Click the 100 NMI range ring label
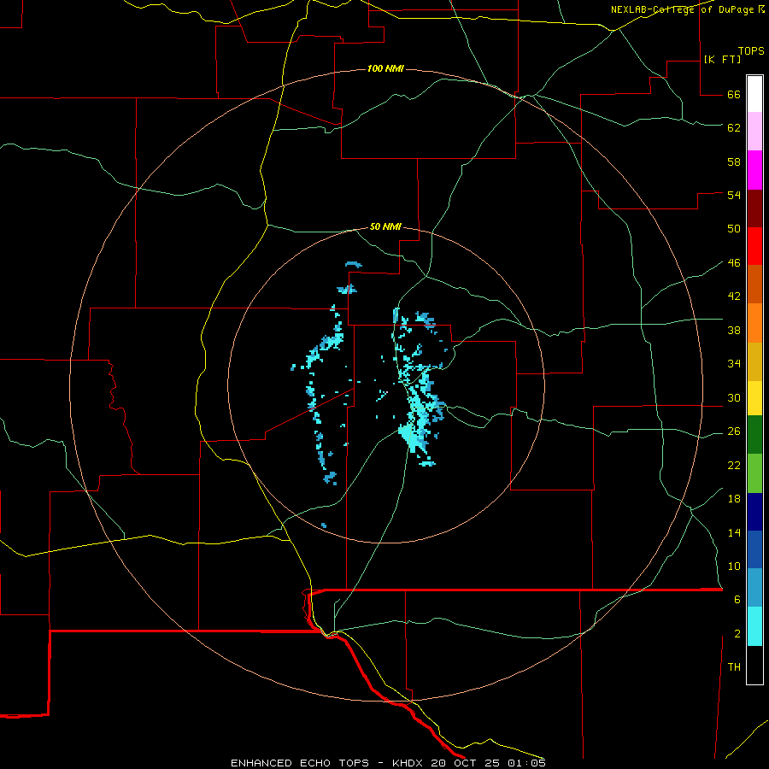769x769 pixels. 385,68
